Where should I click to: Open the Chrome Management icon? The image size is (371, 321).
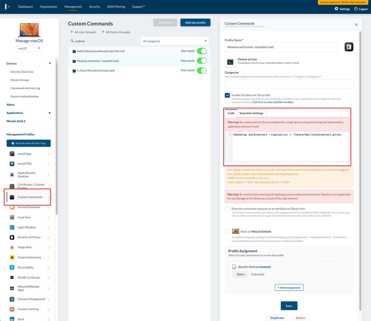pyautogui.click(x=12, y=299)
